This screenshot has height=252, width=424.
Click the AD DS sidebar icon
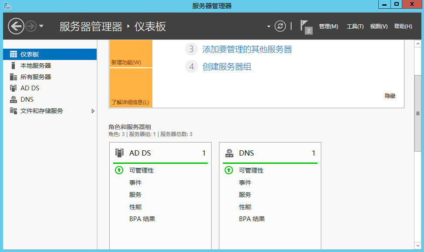13,88
